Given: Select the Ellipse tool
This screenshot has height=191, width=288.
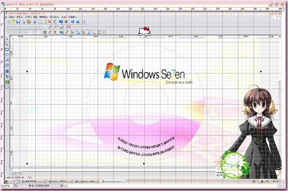Looking at the screenshot, I should 7,54.
